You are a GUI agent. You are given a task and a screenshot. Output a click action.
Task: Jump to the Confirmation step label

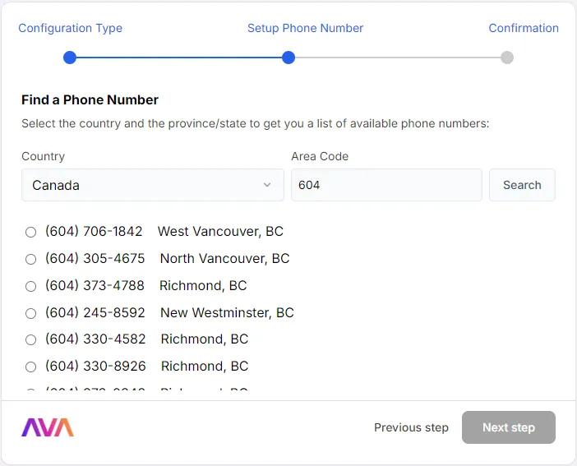tap(524, 28)
